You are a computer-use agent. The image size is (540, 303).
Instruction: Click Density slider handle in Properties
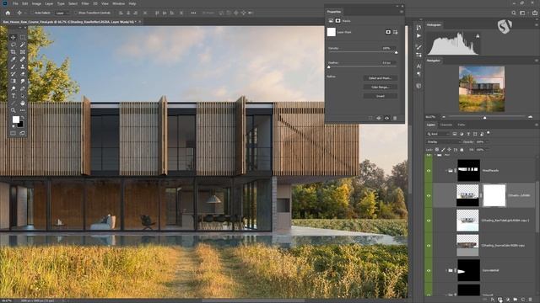click(x=396, y=52)
